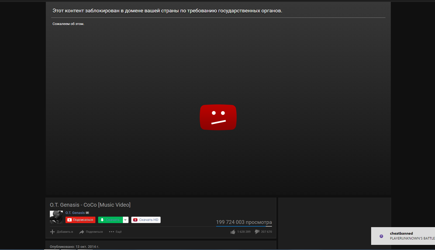435x250 pixels.
Task: Click the 199 724 003 просмотра view count
Action: coord(244,222)
